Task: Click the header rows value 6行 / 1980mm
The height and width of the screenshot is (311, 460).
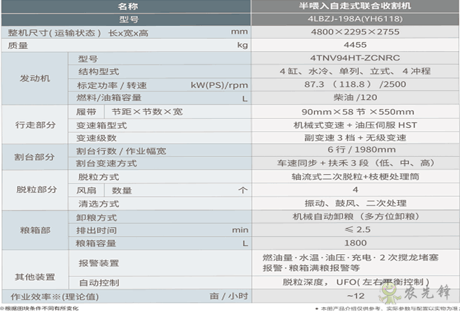Action: tap(355, 150)
